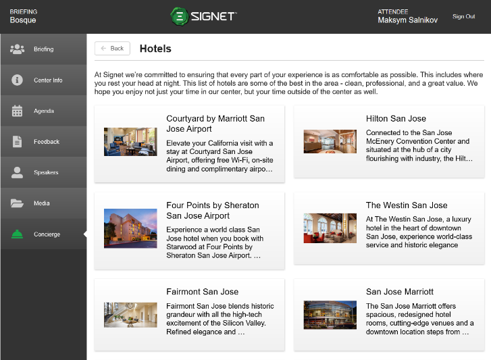Open the Hilton San Jose photo
Image resolution: width=491 pixels, height=360 pixels.
coord(330,141)
